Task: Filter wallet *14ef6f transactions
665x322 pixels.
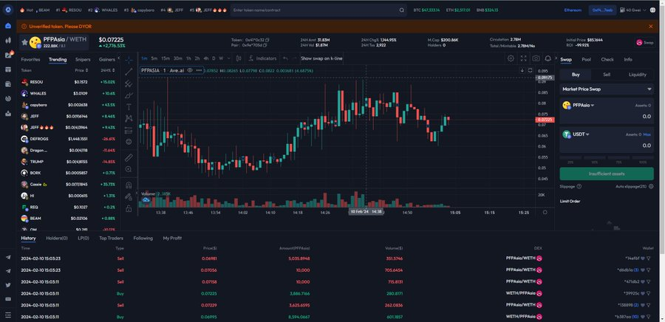Action: [x=649, y=258]
